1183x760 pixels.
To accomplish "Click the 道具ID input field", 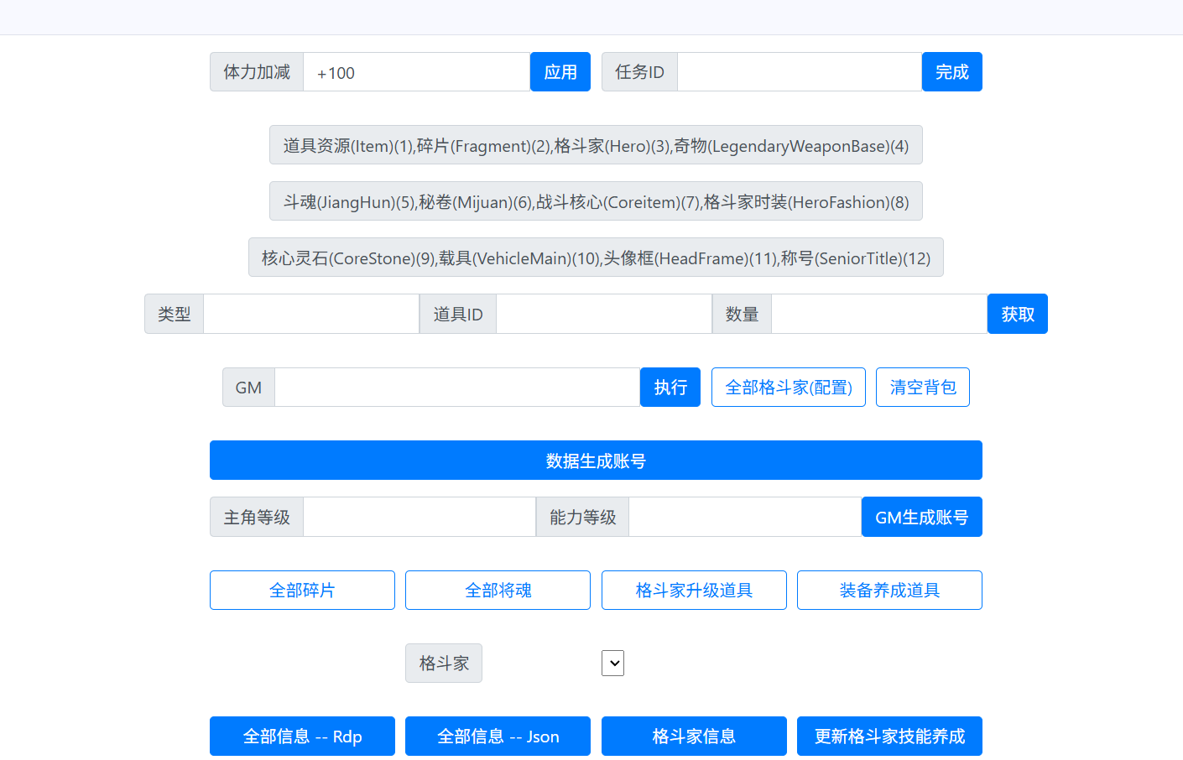I will pos(604,313).
